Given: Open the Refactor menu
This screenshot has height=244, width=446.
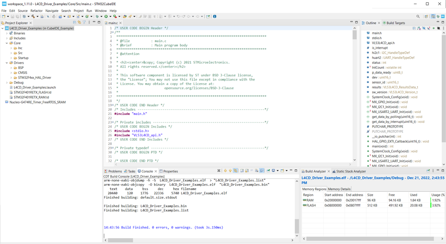Looking at the screenshot, I should [x=36, y=11].
